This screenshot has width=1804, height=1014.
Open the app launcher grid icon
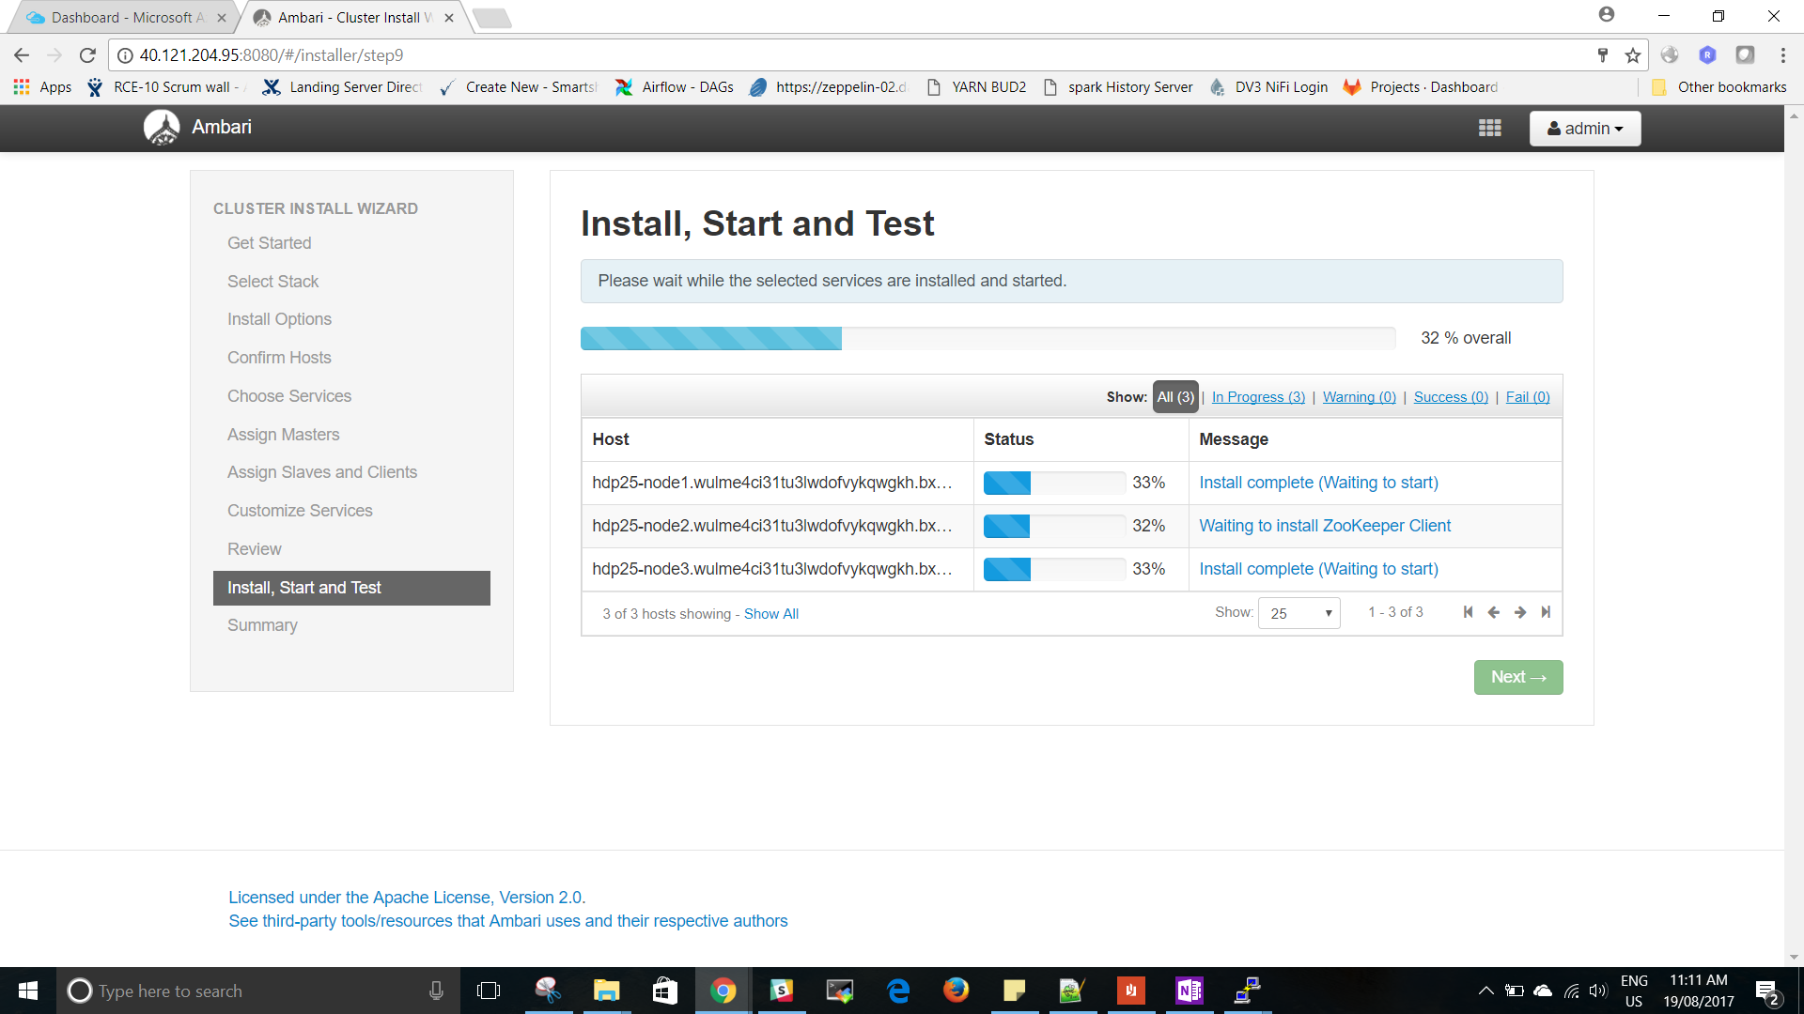tap(1490, 128)
